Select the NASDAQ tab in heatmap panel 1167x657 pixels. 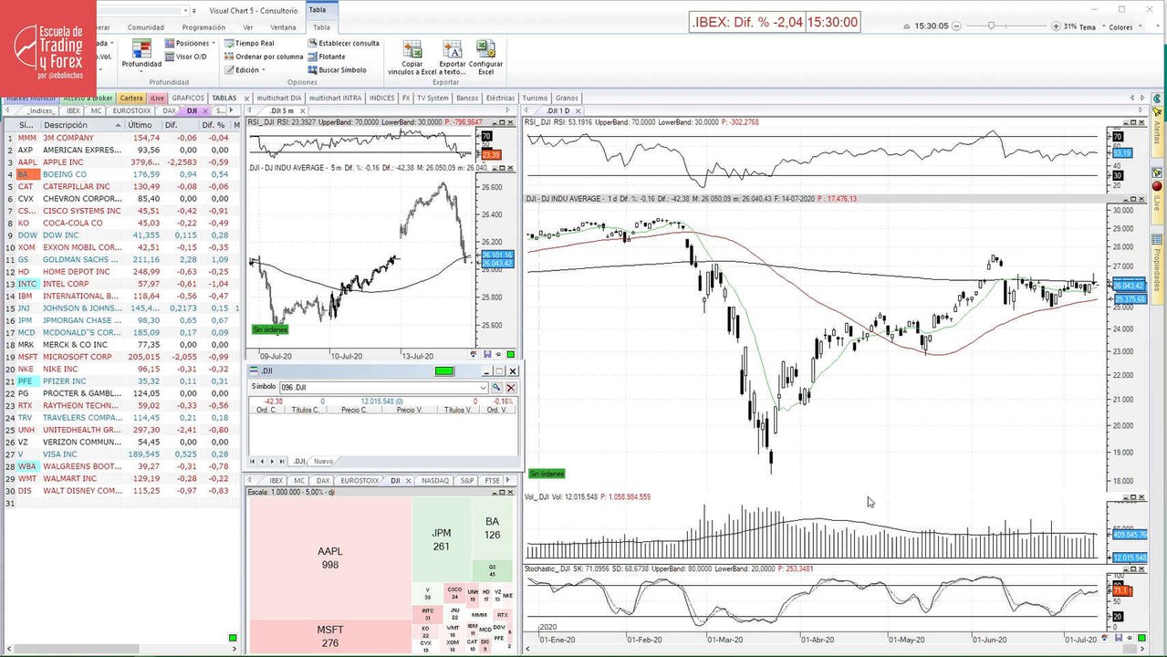coord(435,480)
